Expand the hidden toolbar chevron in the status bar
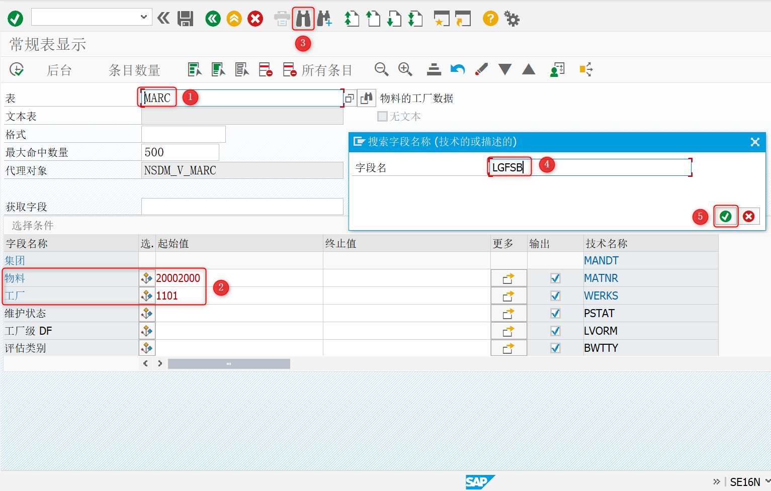 [716, 481]
